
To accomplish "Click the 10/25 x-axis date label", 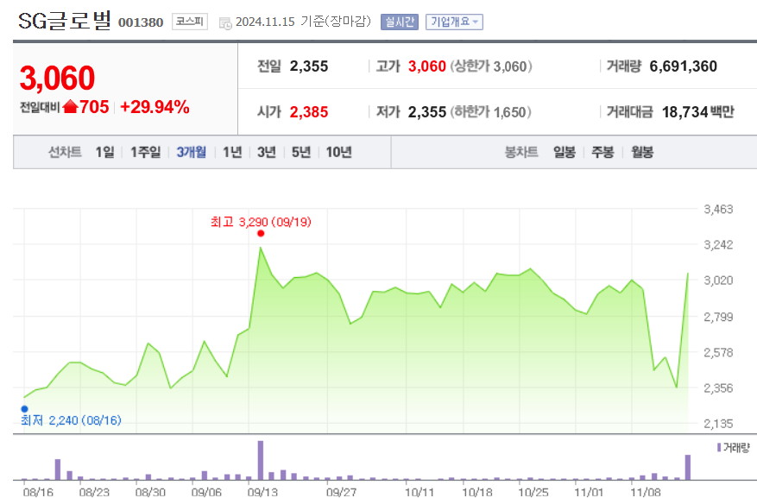I will click(533, 492).
